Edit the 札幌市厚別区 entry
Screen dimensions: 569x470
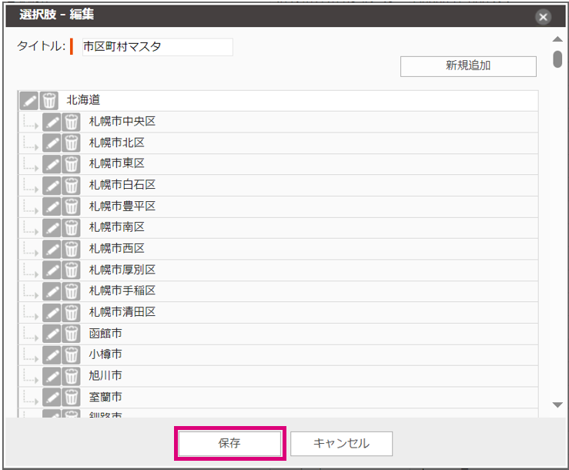[x=52, y=270]
